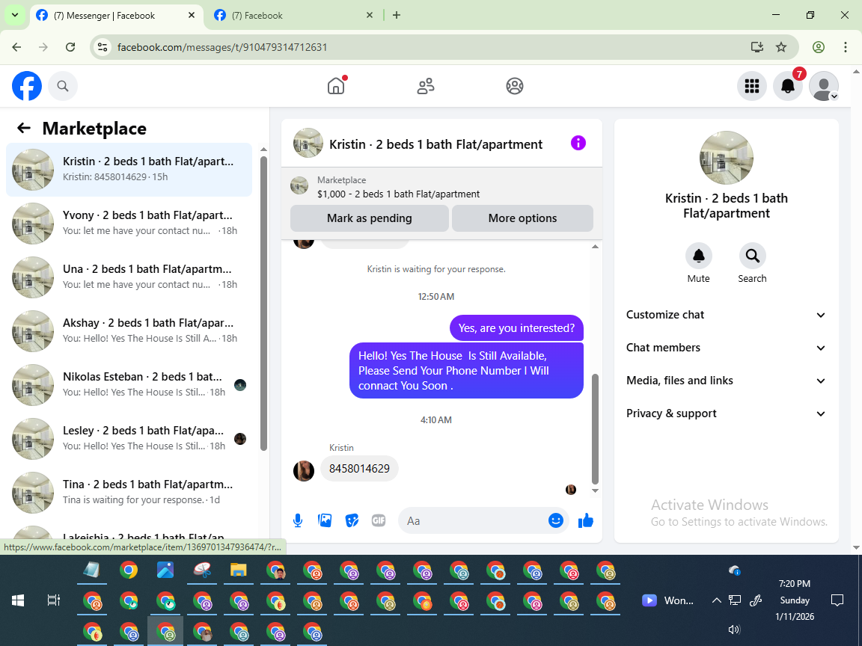Screen dimensions: 862x646
Task: Choose a sticker using the sticker icon
Action: point(352,520)
